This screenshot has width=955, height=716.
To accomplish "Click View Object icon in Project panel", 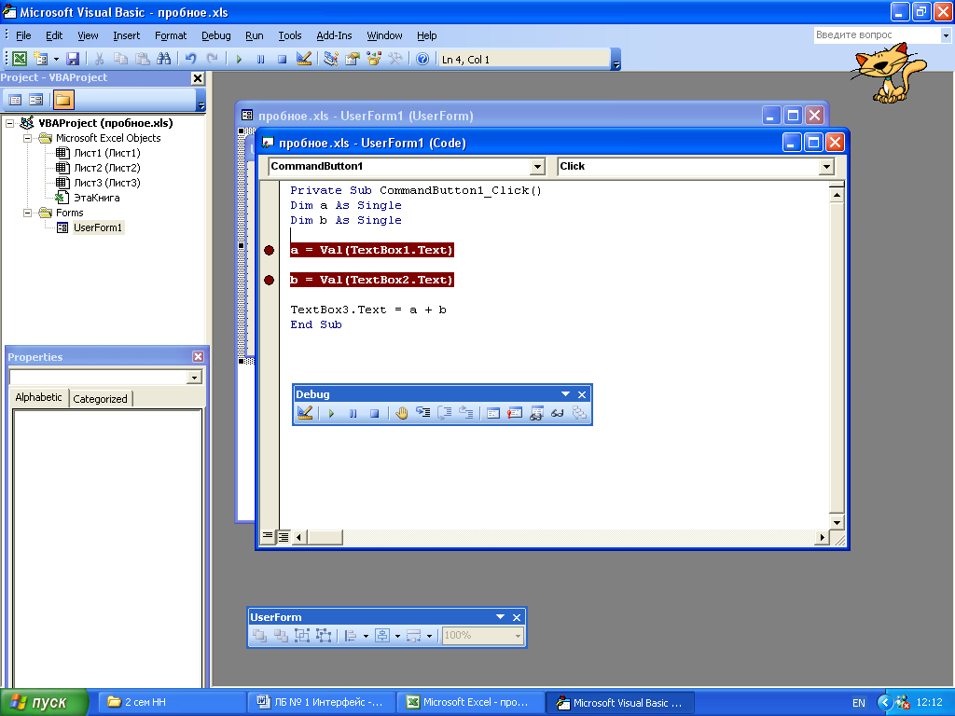I will pyautogui.click(x=36, y=100).
